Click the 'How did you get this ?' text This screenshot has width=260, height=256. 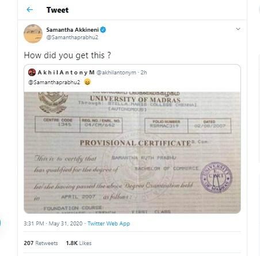pyautogui.click(x=67, y=55)
